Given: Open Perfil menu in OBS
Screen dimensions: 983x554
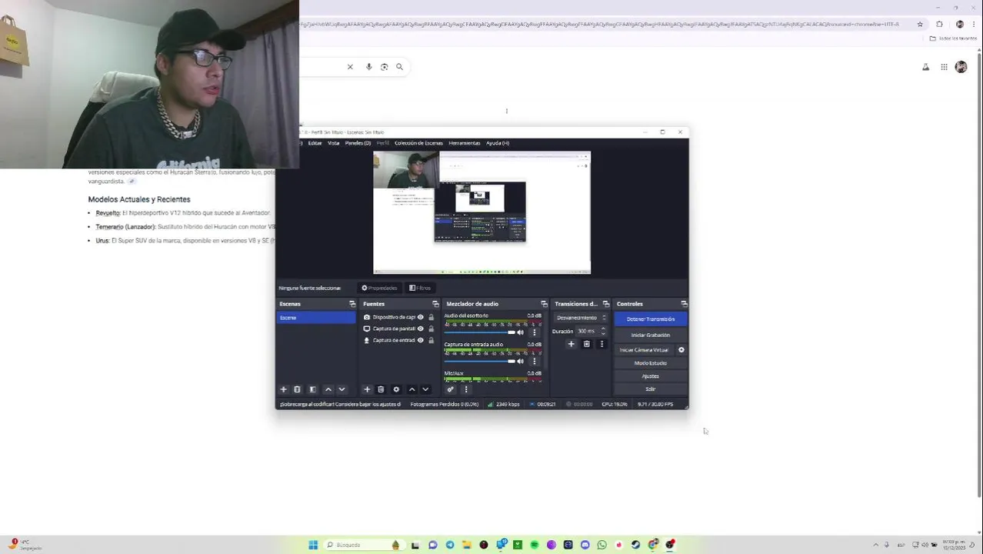Looking at the screenshot, I should click(382, 143).
